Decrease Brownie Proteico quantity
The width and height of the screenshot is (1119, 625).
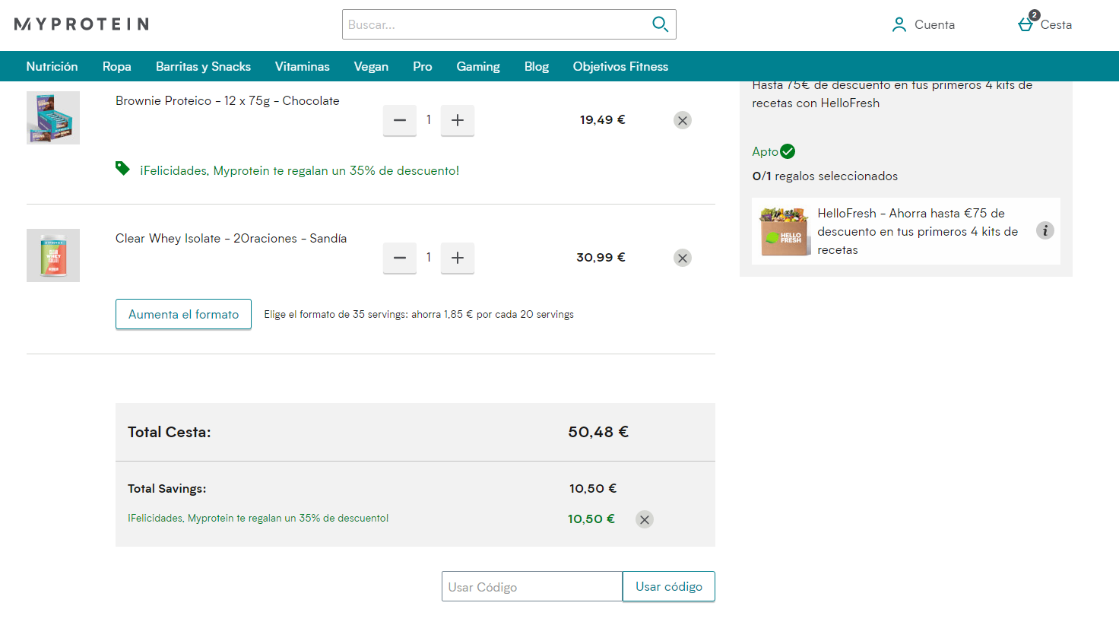click(x=400, y=120)
